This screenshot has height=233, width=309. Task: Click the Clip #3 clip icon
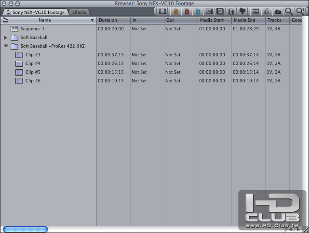click(x=19, y=55)
